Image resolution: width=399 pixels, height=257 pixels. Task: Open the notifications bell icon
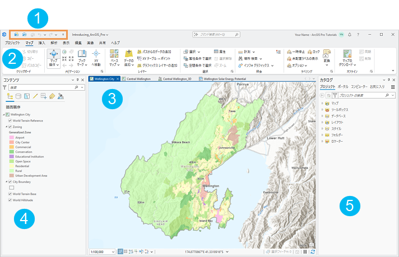350,35
